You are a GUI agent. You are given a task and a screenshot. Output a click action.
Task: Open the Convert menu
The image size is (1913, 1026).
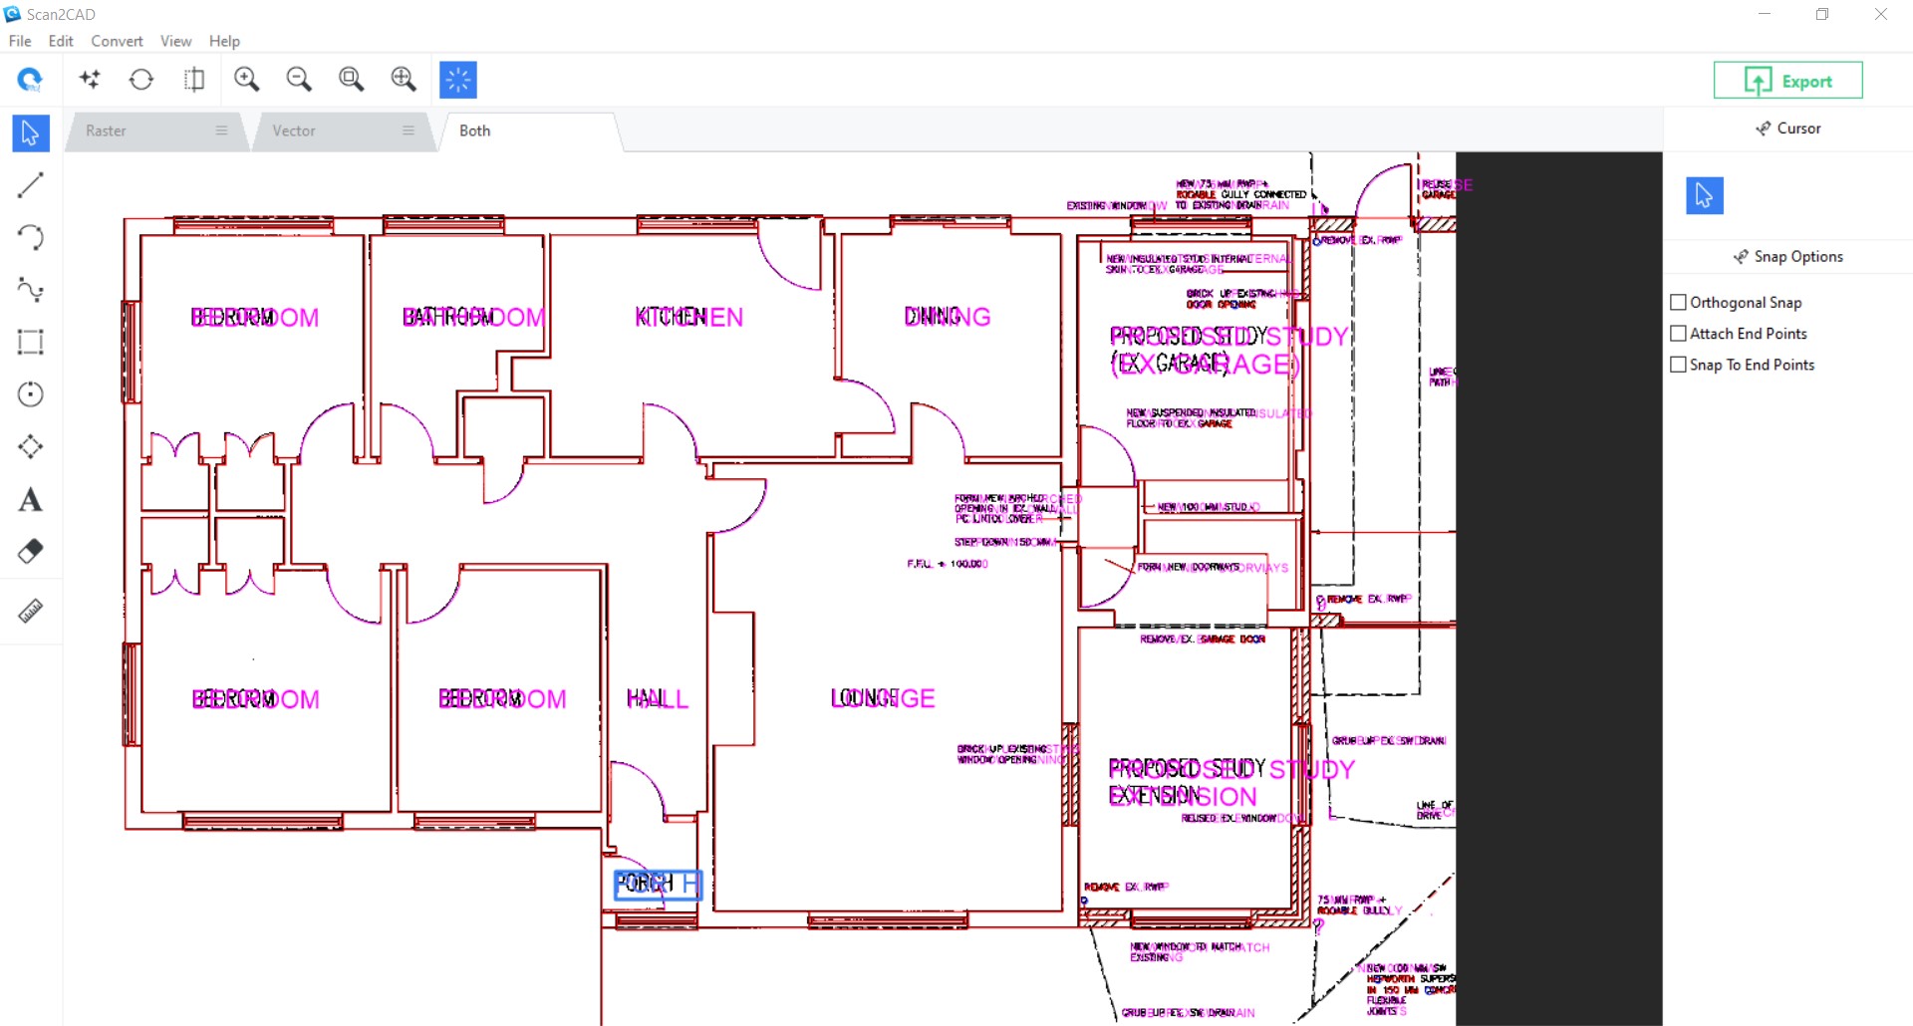(x=117, y=41)
